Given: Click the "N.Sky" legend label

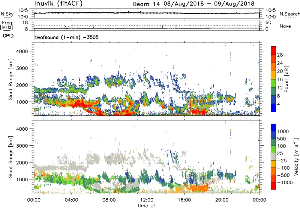Looking at the screenshot, I should 7,14.
